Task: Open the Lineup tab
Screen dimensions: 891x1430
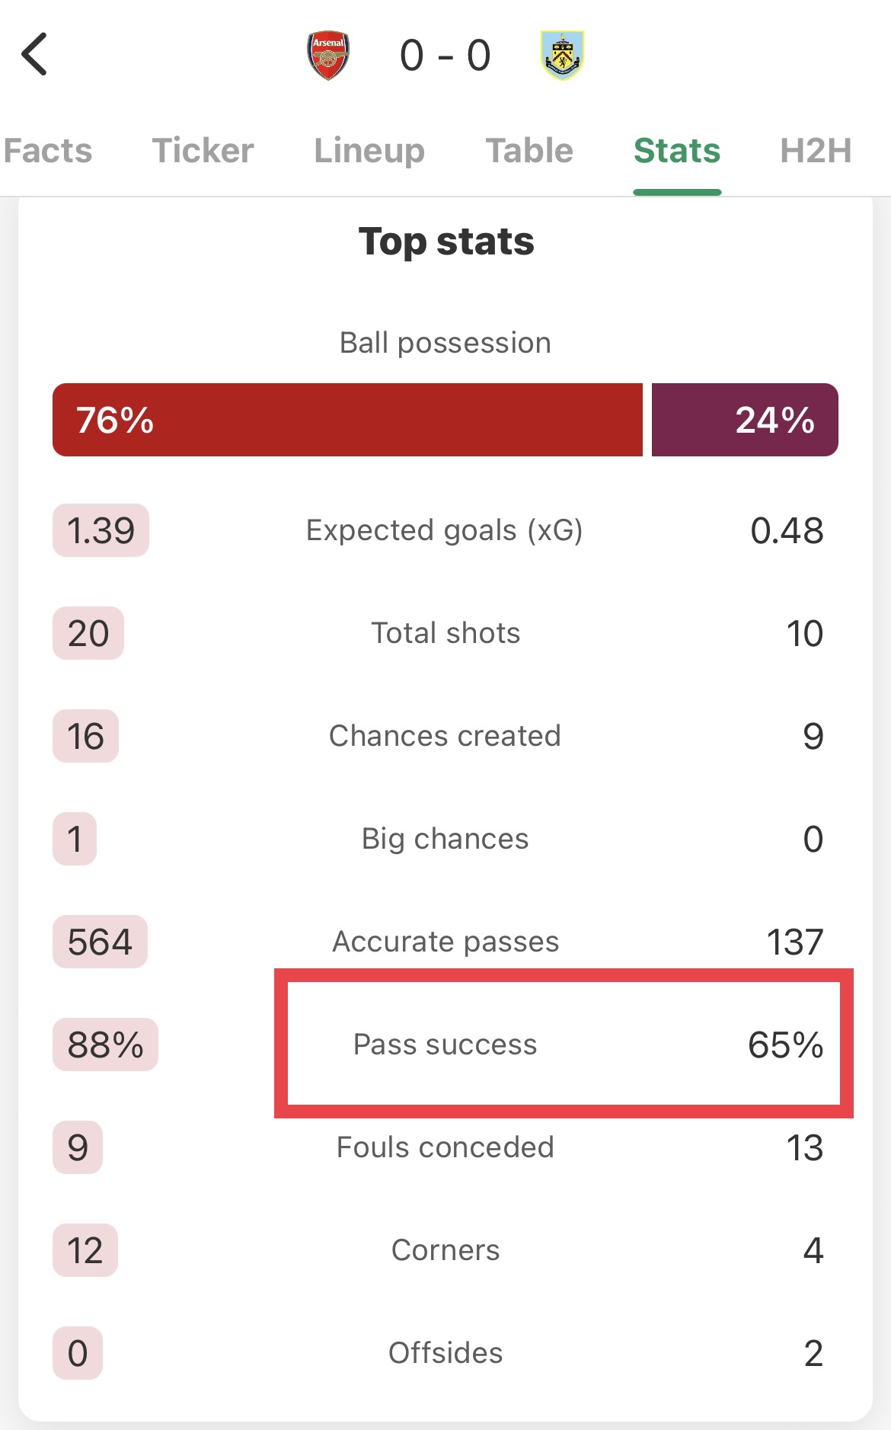Action: (369, 151)
